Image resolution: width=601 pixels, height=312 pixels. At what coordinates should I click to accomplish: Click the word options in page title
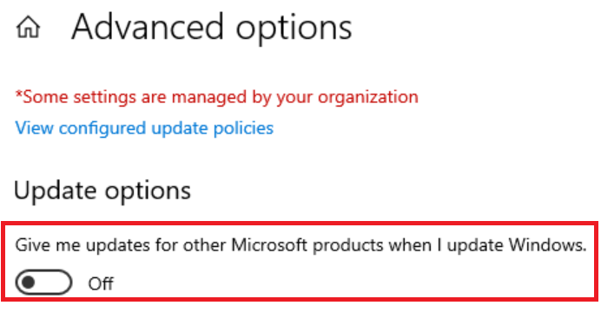tap(294, 29)
